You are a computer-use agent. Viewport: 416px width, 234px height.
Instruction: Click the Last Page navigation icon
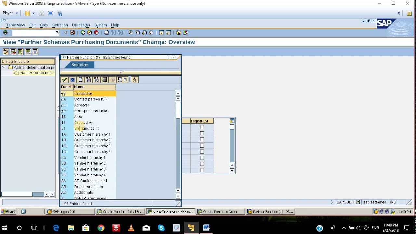pos(151,32)
